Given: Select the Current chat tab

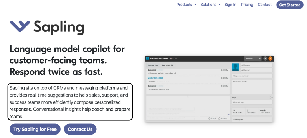Looking at the screenshot, I should coord(153,65).
